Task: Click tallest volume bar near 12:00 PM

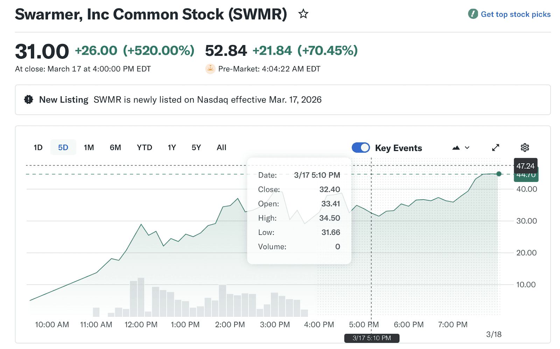Action: 141,297
